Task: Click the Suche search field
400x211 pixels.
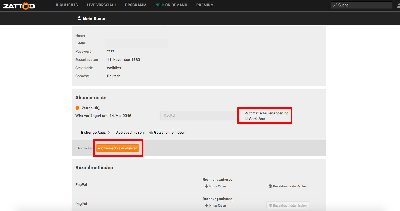Action: tap(362, 5)
